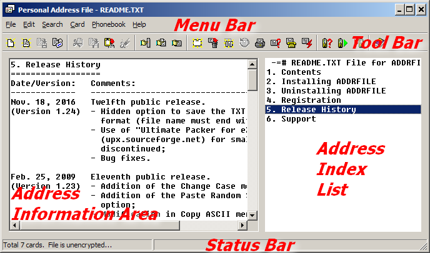
Task: Open the Search menu
Action: [x=52, y=25]
